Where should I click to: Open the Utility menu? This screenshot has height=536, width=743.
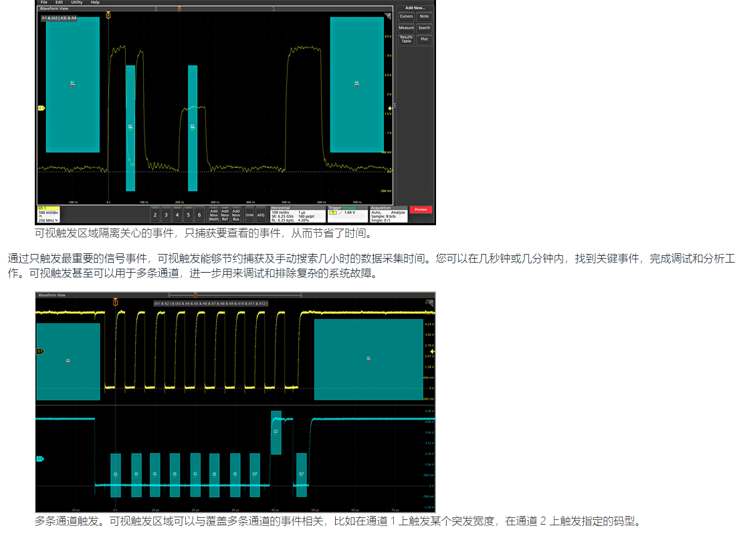[x=77, y=3]
